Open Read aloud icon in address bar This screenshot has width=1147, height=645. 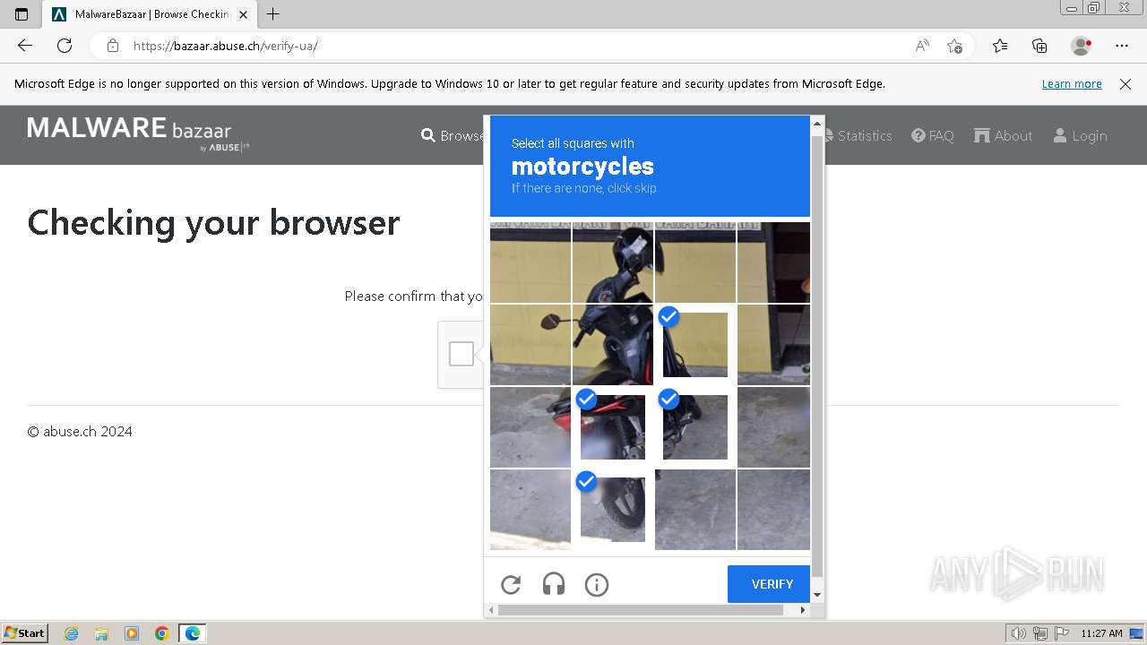point(922,46)
